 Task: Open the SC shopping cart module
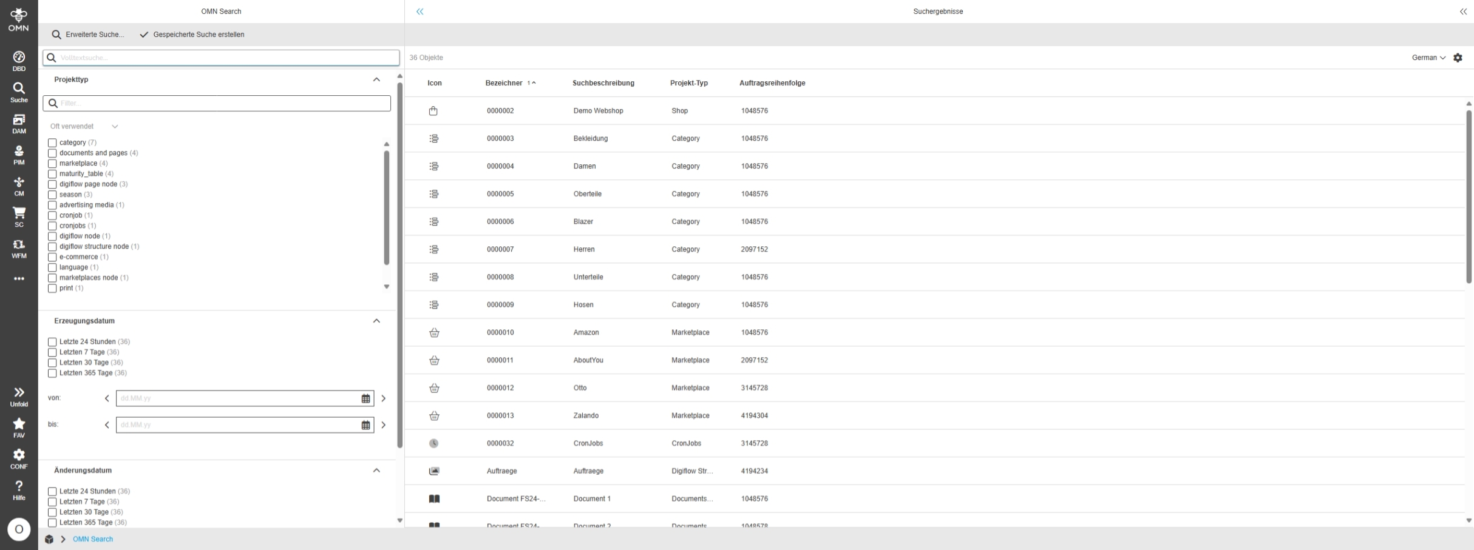click(x=19, y=217)
